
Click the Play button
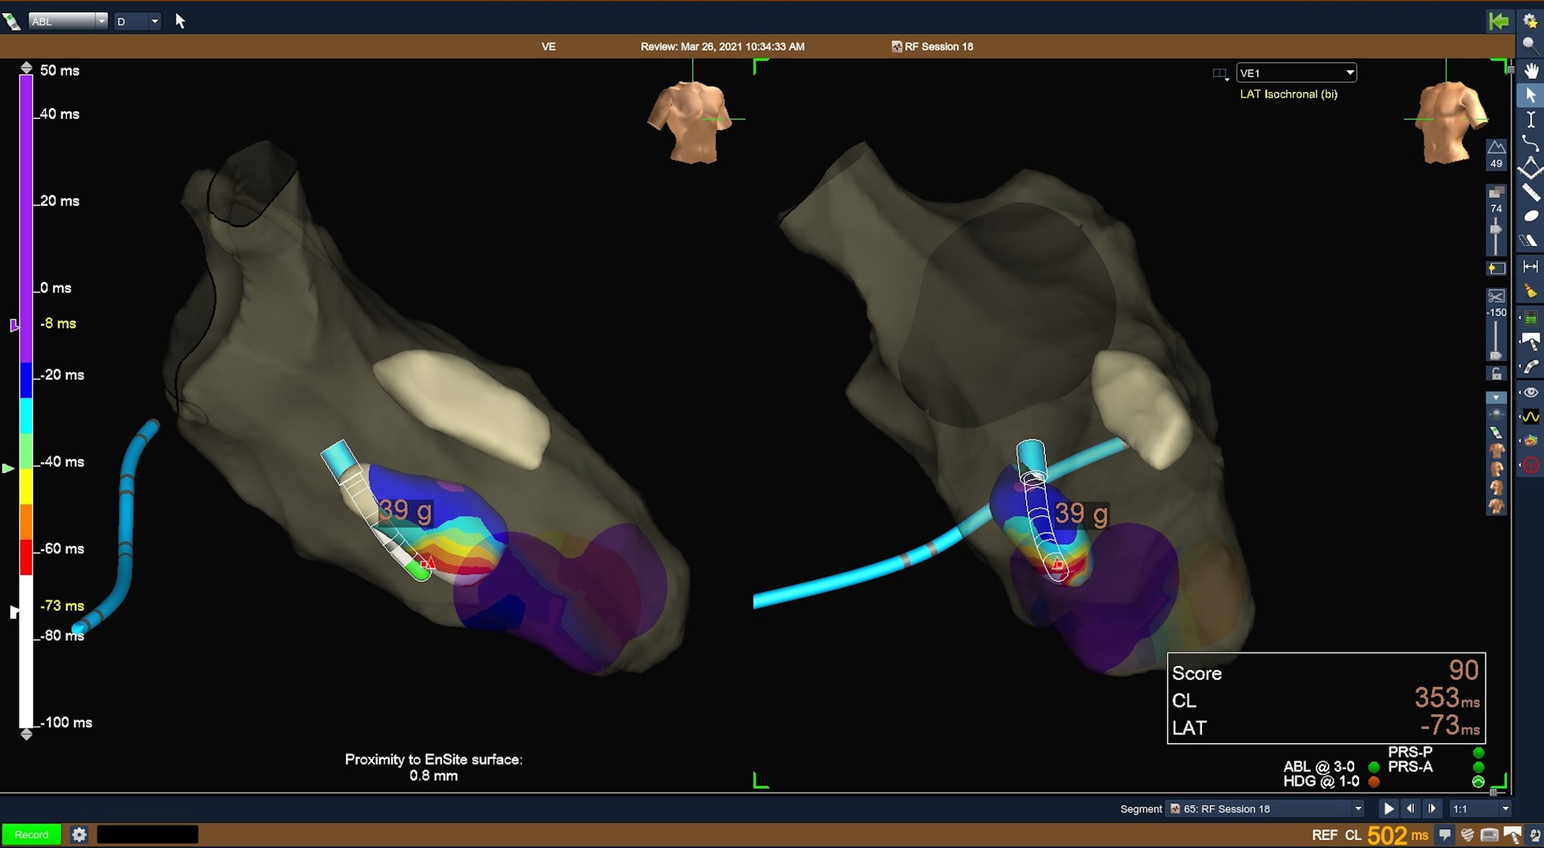coord(1389,809)
